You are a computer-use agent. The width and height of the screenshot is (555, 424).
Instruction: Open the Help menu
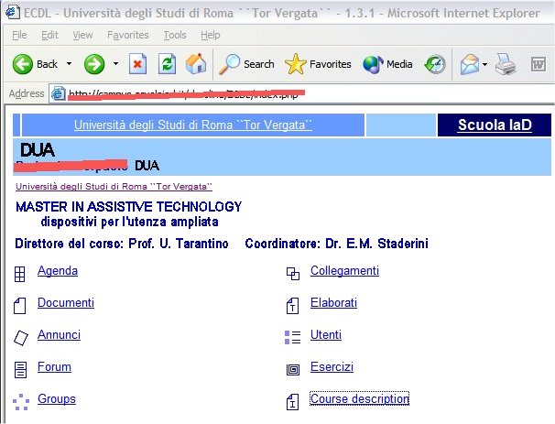(x=211, y=35)
